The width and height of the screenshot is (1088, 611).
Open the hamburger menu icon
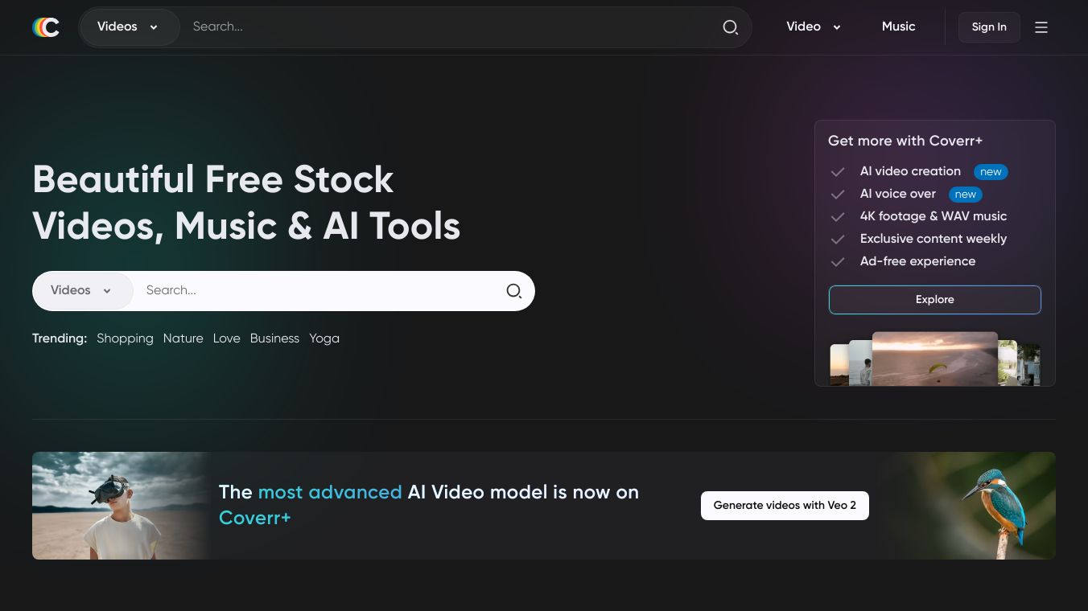coord(1041,27)
